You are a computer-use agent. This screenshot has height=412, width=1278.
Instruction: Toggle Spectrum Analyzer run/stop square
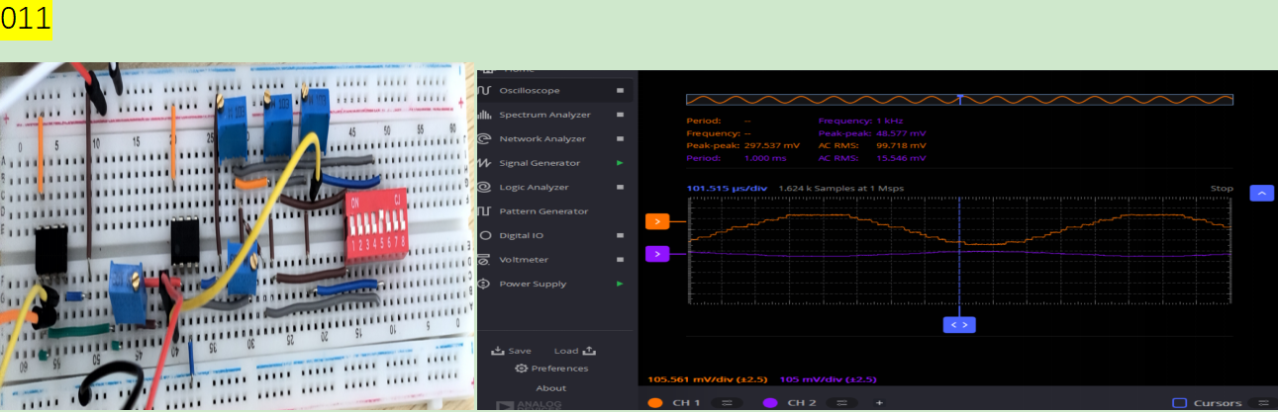point(621,115)
